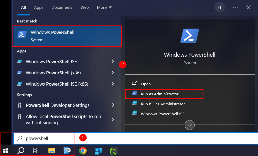Click Open to launch PowerShell

[146, 84]
